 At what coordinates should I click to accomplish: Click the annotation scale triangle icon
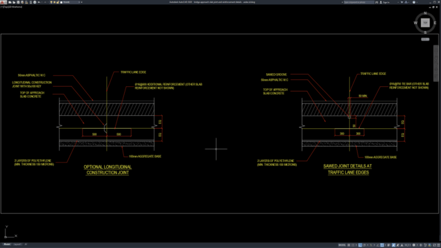click(402, 245)
